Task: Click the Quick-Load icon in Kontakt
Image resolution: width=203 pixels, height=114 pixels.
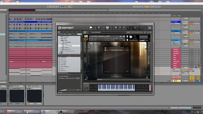Action: (x=111, y=28)
